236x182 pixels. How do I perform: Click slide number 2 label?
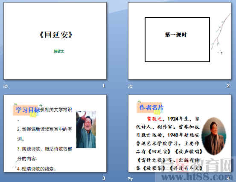coord(228,86)
